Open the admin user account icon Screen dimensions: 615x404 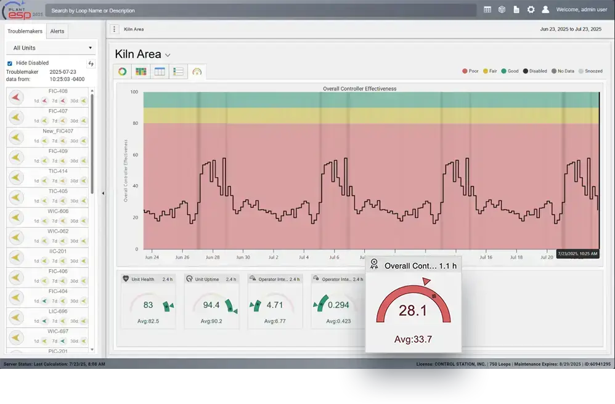click(x=545, y=9)
